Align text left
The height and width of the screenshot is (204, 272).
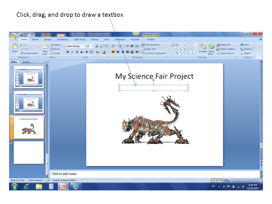pos(113,52)
